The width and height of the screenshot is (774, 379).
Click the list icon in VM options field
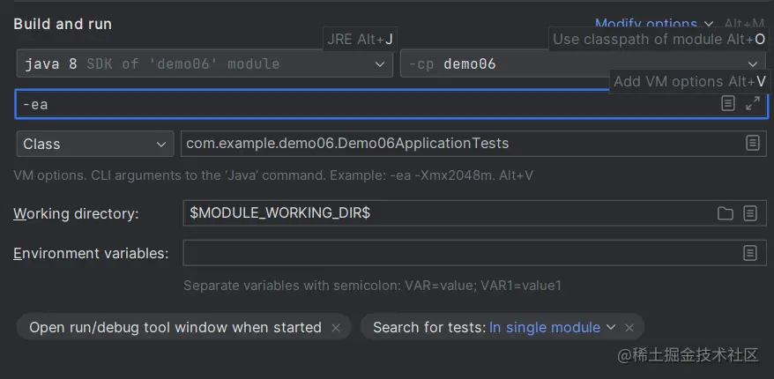click(727, 104)
